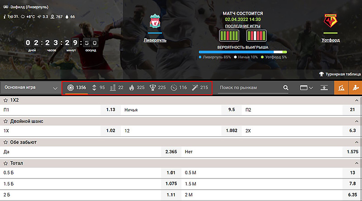
Task: Open the up-down arrows filter showing 95
Action: pyautogui.click(x=99, y=88)
